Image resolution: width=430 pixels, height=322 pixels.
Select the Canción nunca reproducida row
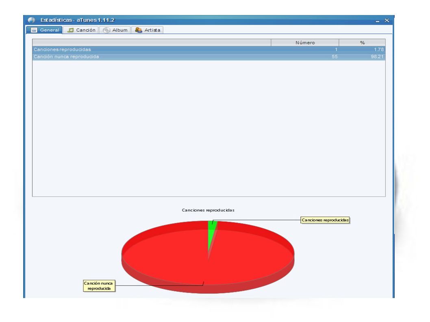pos(208,57)
